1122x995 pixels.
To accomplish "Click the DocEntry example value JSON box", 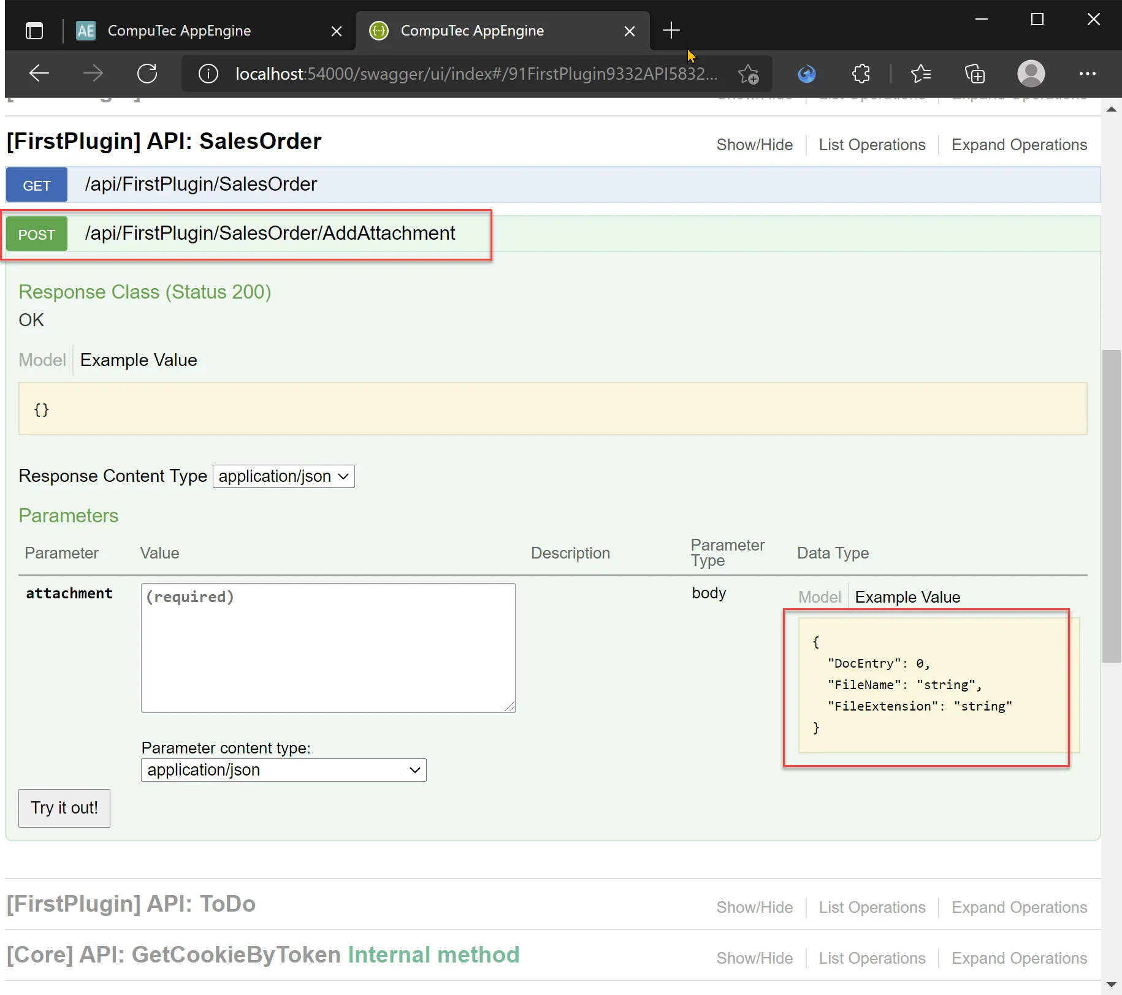I will (937, 685).
